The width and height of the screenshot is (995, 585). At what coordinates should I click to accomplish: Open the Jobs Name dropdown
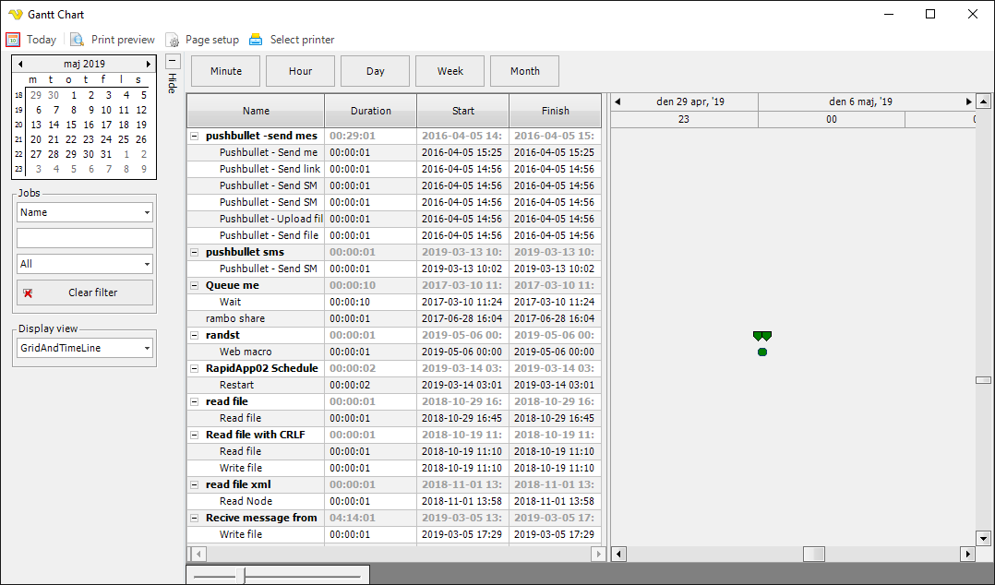146,212
